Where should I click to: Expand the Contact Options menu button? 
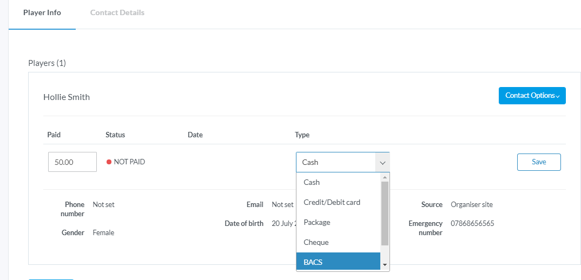click(x=532, y=96)
